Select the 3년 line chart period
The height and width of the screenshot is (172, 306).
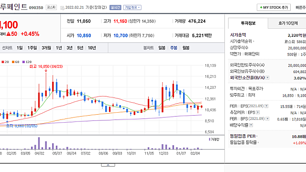(69, 48)
